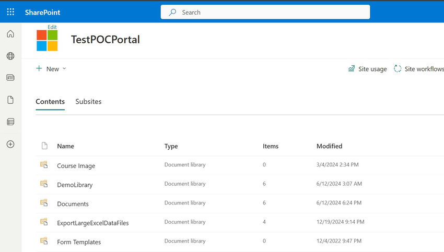444x252 pixels.
Task: Open the Course Image library
Action: tap(76, 166)
